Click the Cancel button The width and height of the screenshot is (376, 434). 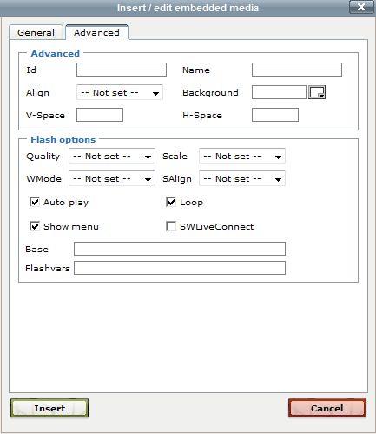click(x=327, y=408)
